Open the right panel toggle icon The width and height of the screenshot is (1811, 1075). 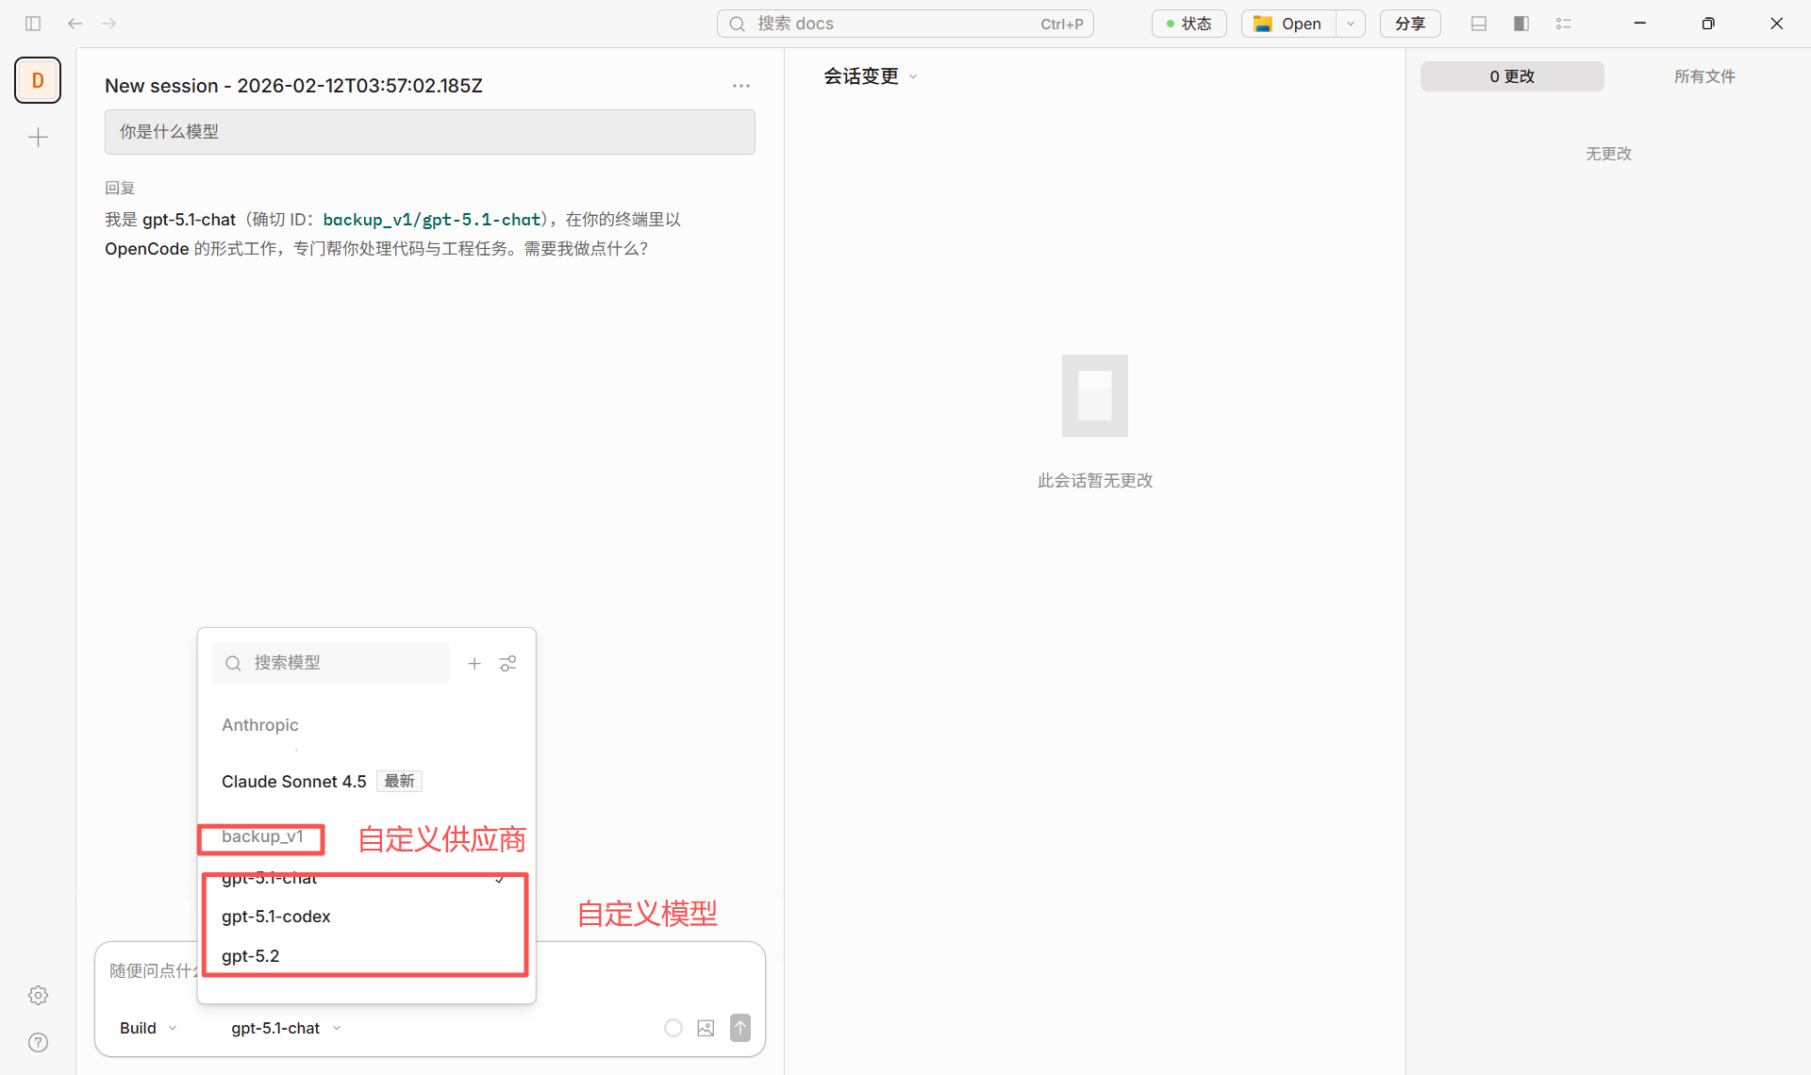(1520, 23)
